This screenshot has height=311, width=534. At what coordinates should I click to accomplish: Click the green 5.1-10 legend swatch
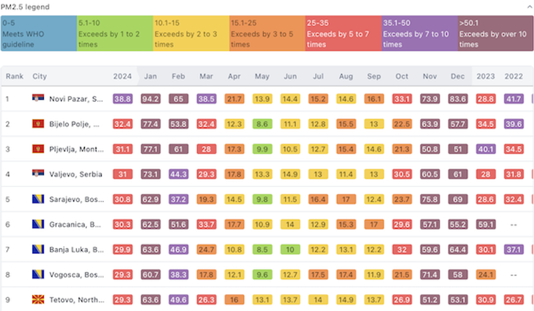115,33
